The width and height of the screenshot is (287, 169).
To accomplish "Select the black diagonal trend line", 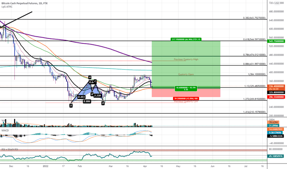I will tap(16, 20).
